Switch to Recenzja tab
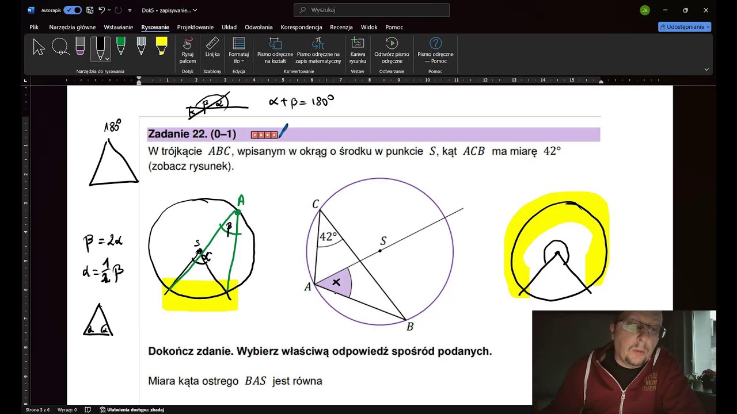This screenshot has height=414, width=737. click(x=341, y=27)
